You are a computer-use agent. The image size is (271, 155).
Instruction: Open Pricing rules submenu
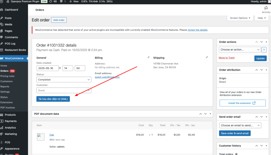pyautogui.click(x=7, y=76)
